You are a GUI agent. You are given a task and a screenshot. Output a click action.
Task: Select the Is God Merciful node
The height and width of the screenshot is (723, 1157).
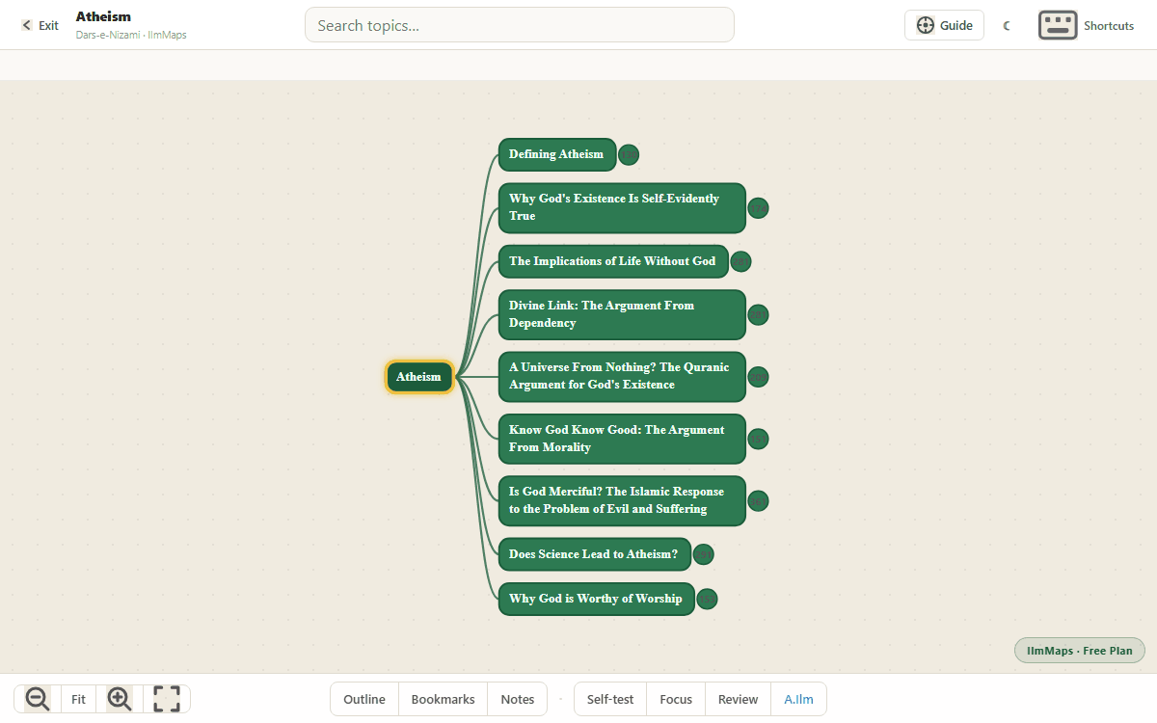(x=622, y=500)
